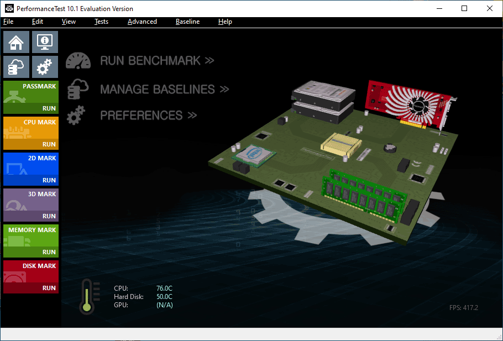Click the CPU temperature value 76.0C

[164, 288]
